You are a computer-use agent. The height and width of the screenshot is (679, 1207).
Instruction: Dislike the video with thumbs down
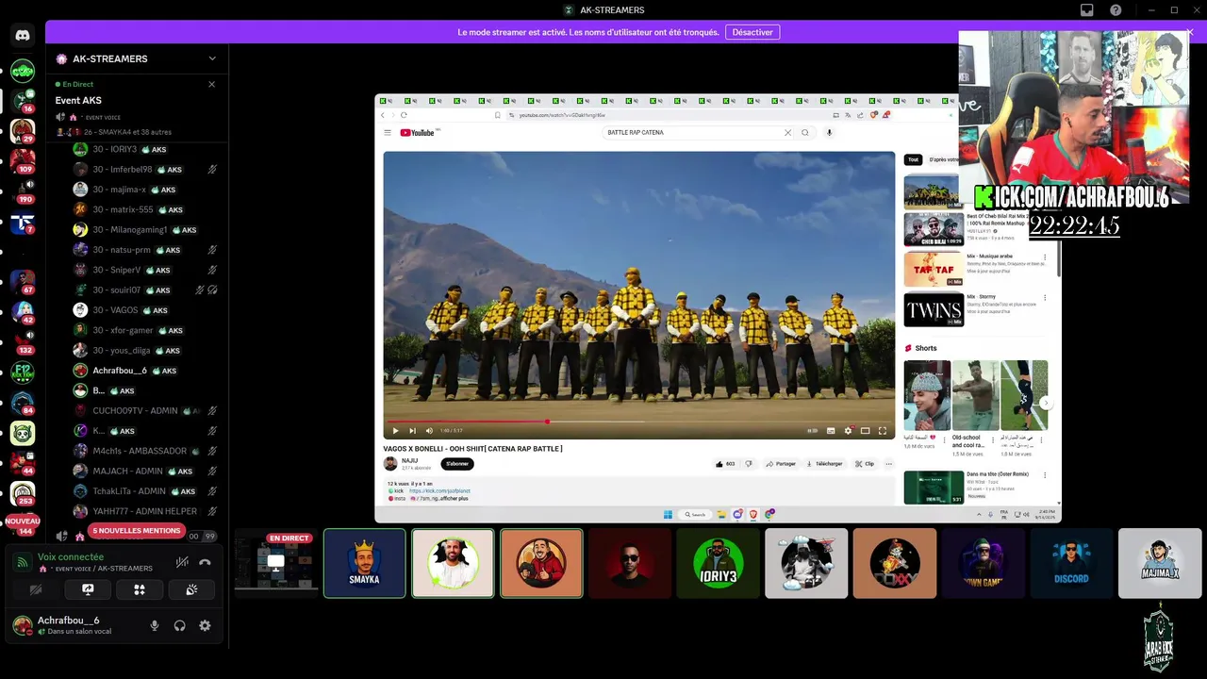click(x=749, y=464)
